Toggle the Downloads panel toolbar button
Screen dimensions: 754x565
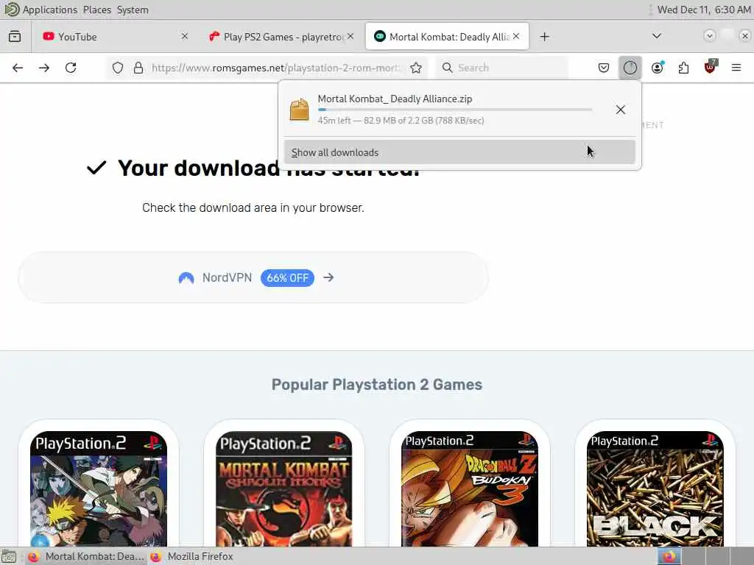(x=630, y=68)
